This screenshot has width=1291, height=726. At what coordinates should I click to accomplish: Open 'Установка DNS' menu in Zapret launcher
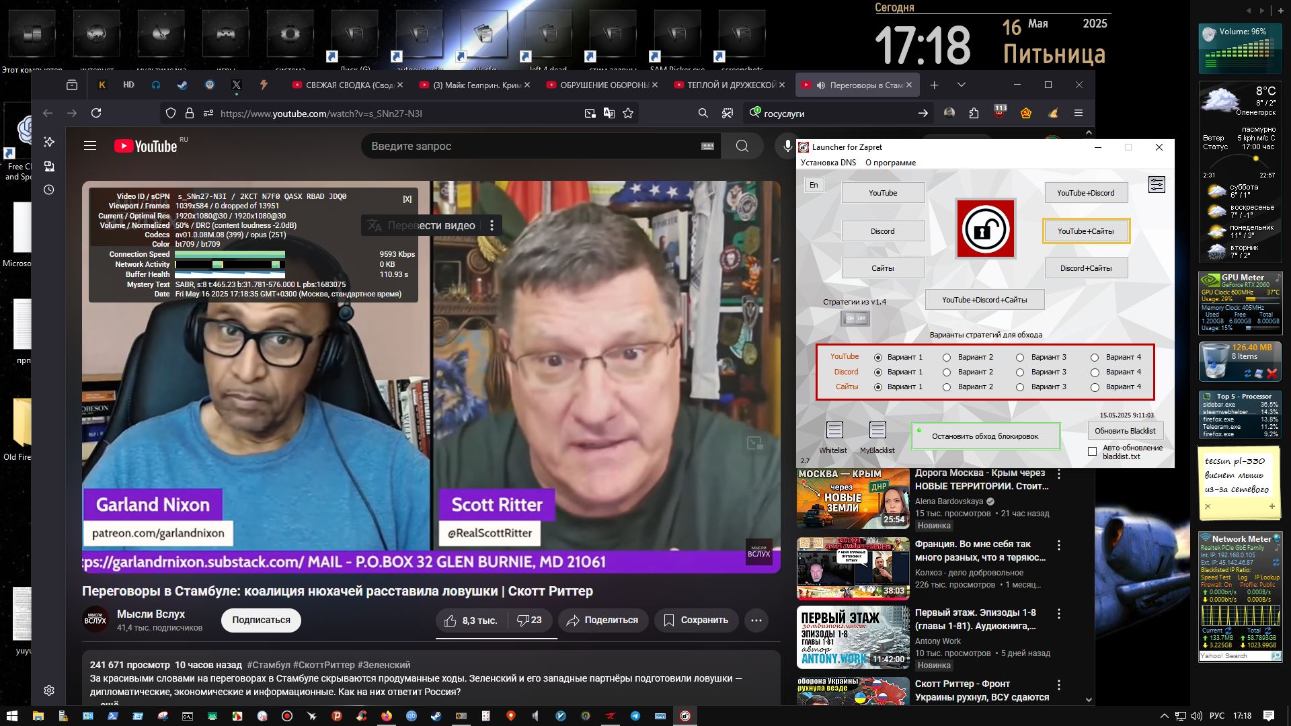tap(828, 163)
